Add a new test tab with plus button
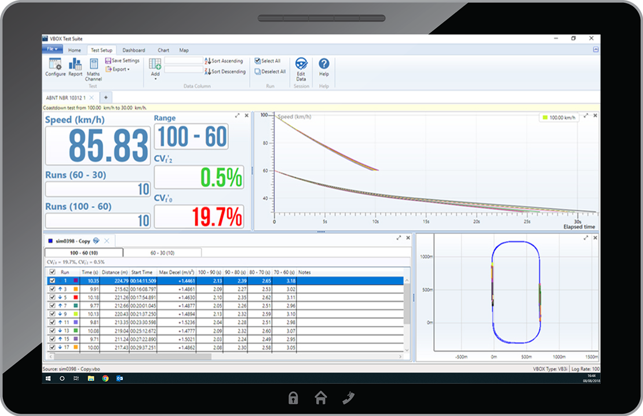Viewport: 643px width, 416px height. [x=106, y=97]
